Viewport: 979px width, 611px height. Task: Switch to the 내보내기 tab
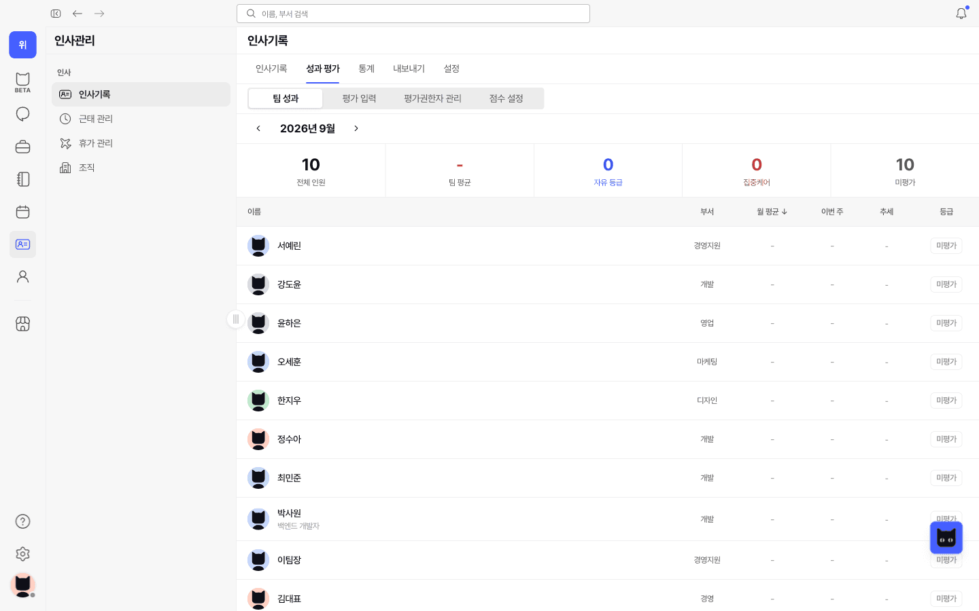point(409,69)
